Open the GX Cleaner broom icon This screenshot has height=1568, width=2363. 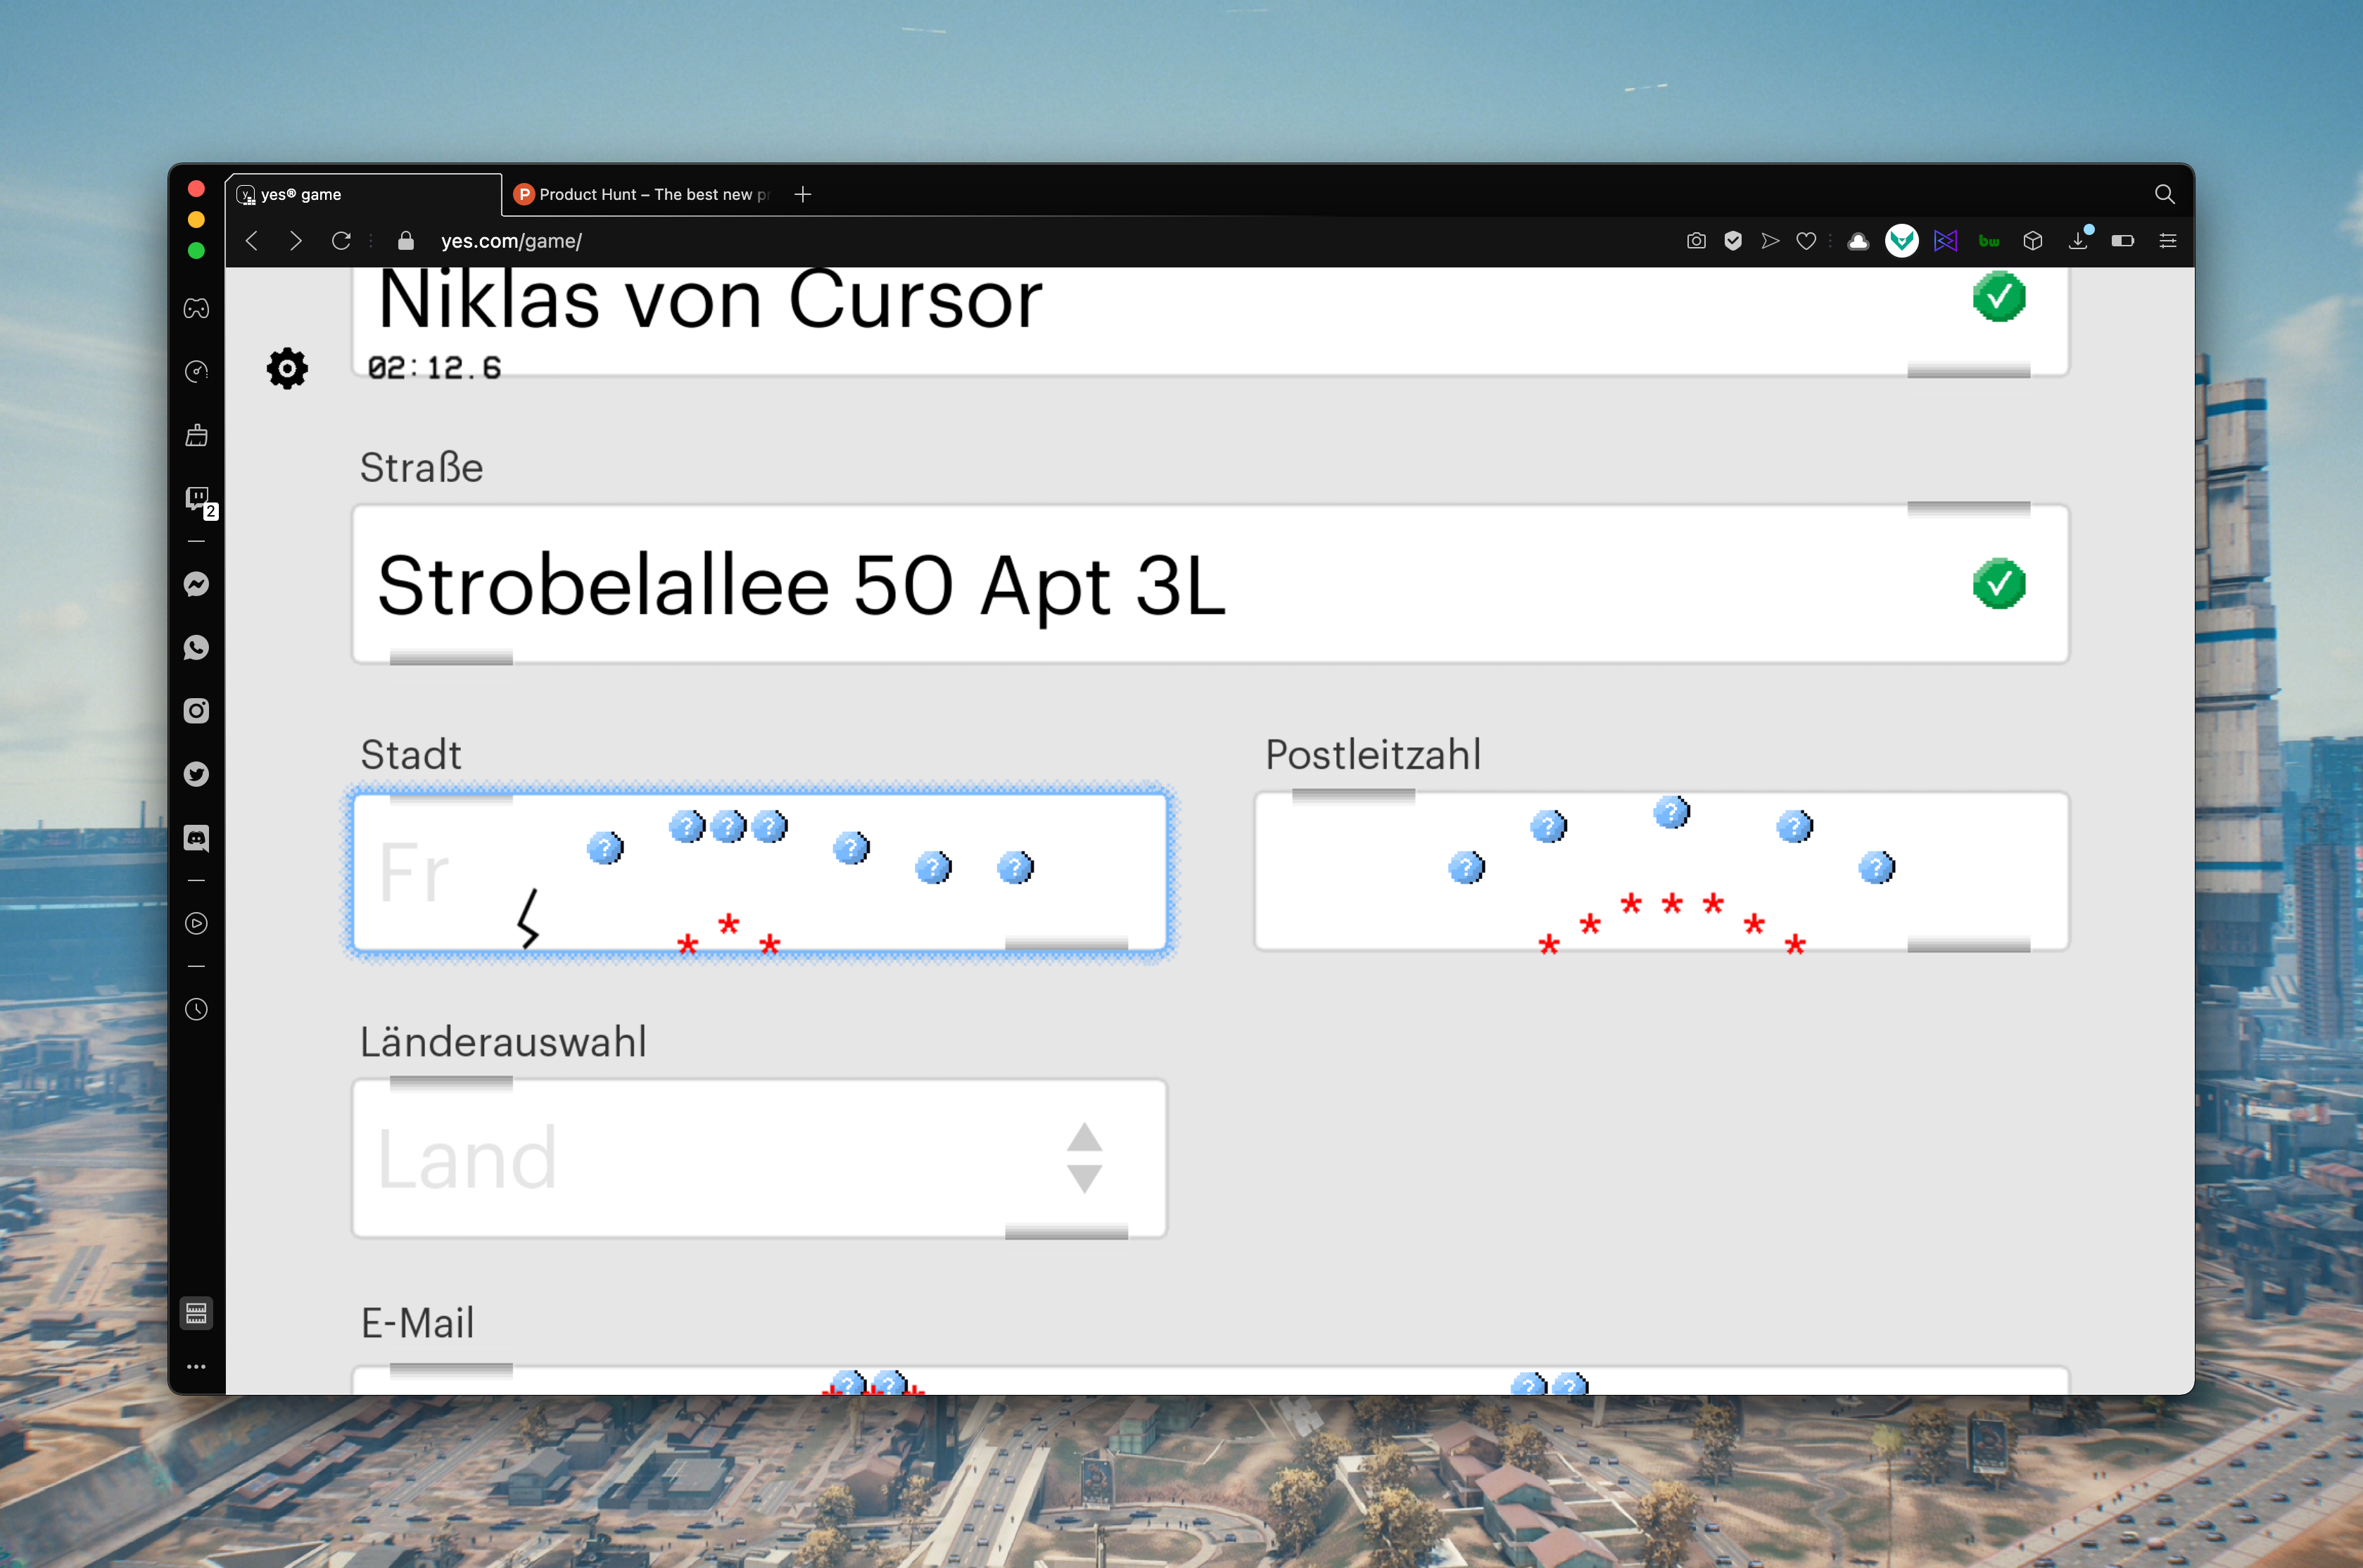pos(196,435)
